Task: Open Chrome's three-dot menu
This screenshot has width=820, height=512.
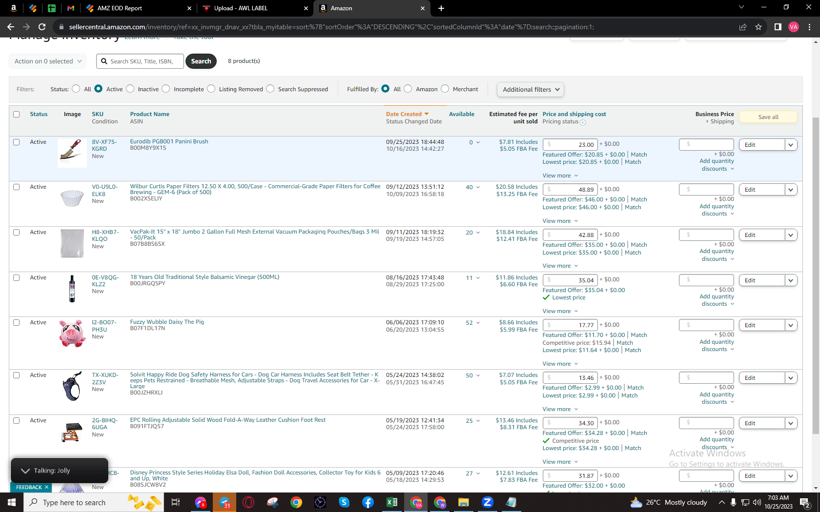Action: coord(809,27)
